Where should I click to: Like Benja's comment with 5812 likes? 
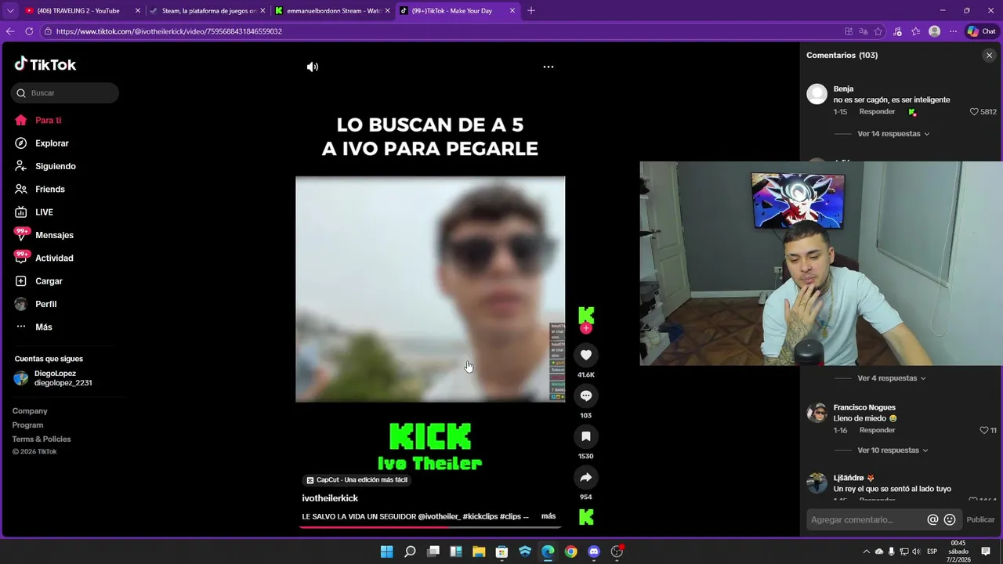(x=974, y=112)
